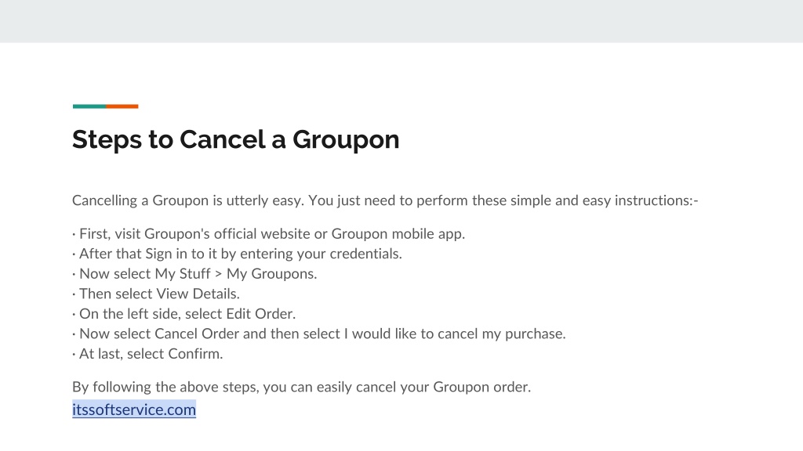Click the 'By following the above steps' sentence
Screen dimensions: 803x451
click(302, 387)
